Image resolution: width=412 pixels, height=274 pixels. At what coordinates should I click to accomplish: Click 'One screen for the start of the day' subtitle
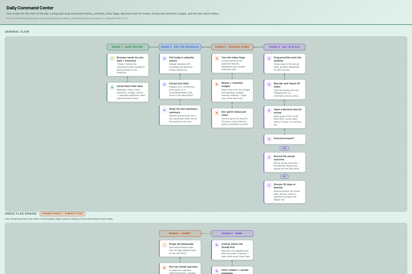tap(113, 14)
